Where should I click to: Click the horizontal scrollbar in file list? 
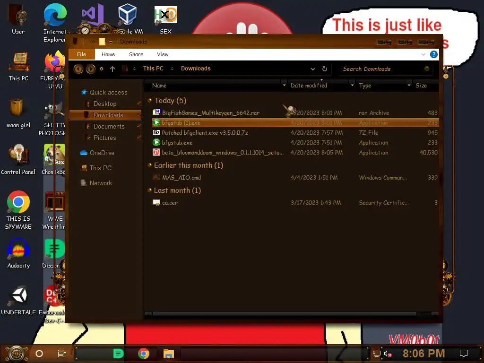284,314
